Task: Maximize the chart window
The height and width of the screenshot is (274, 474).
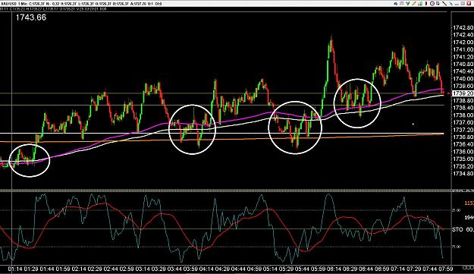Action: point(463,4)
